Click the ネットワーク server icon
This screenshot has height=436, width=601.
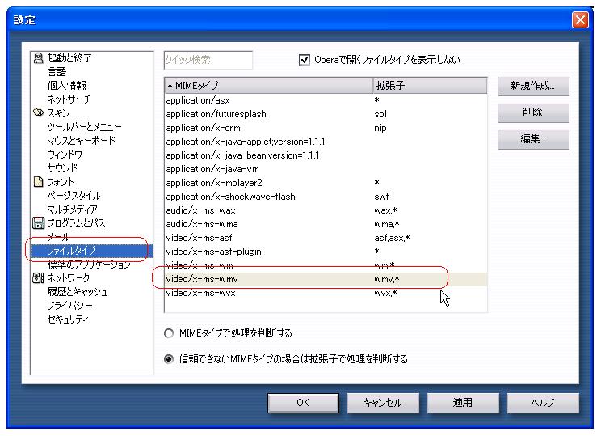tap(38, 278)
